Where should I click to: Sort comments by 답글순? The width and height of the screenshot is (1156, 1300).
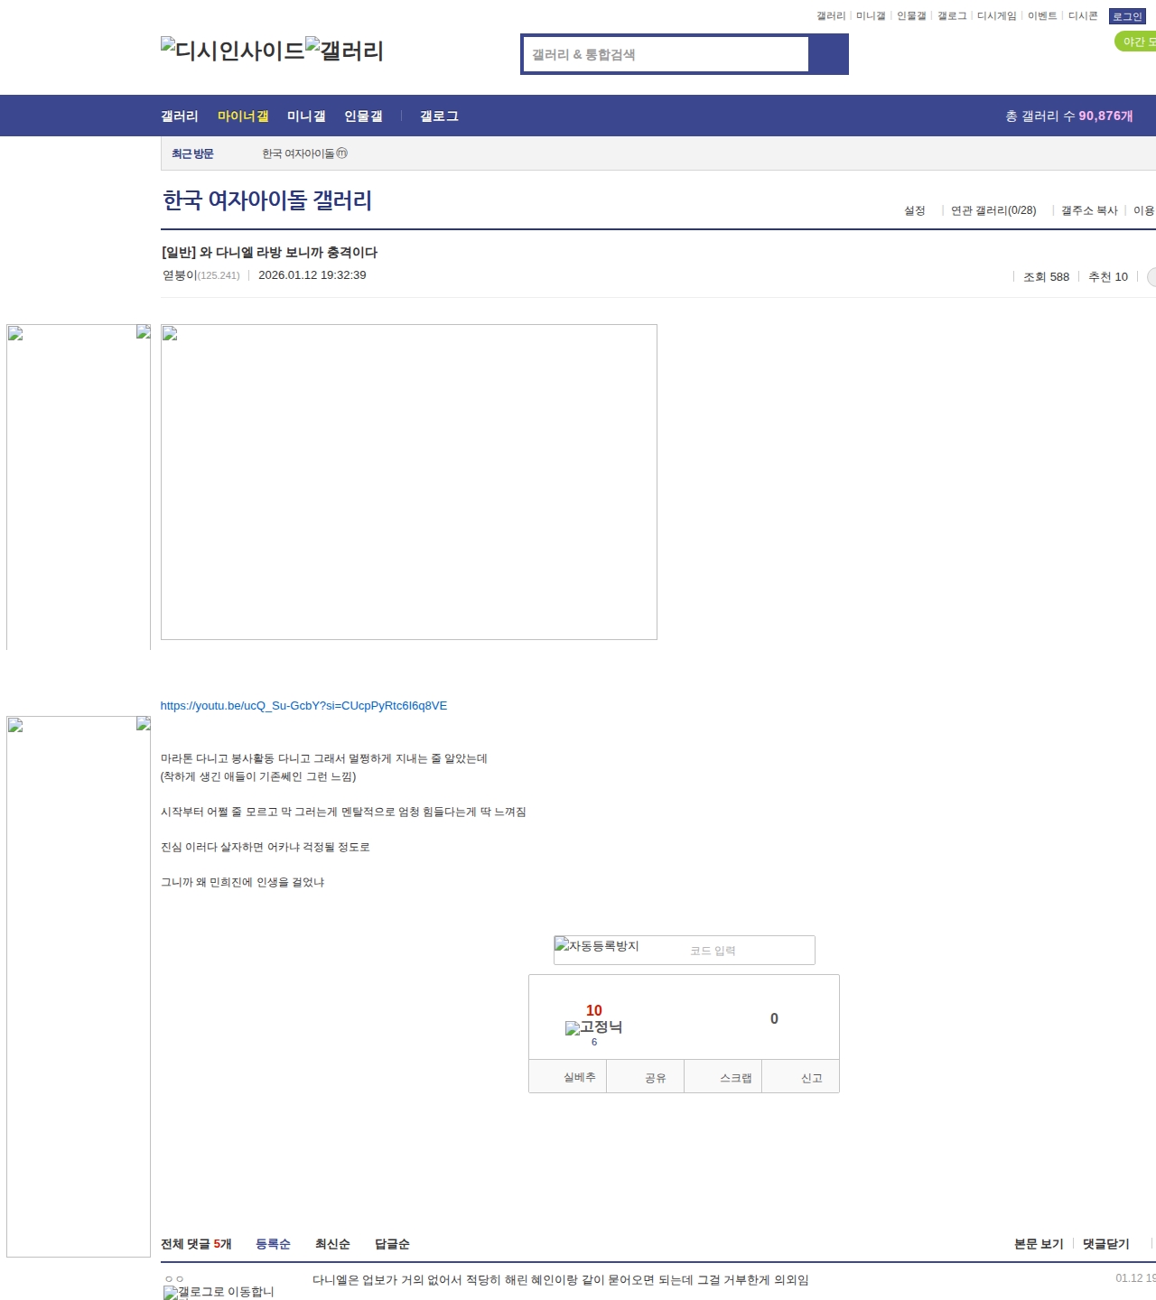(x=392, y=1244)
